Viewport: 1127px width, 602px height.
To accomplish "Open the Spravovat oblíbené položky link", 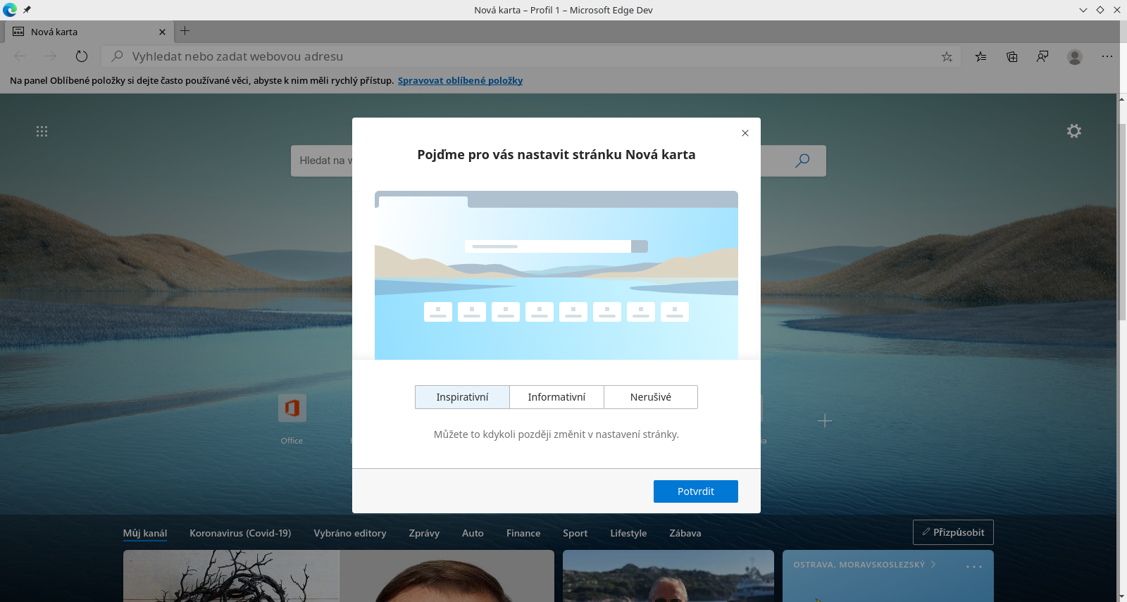I will (x=460, y=80).
